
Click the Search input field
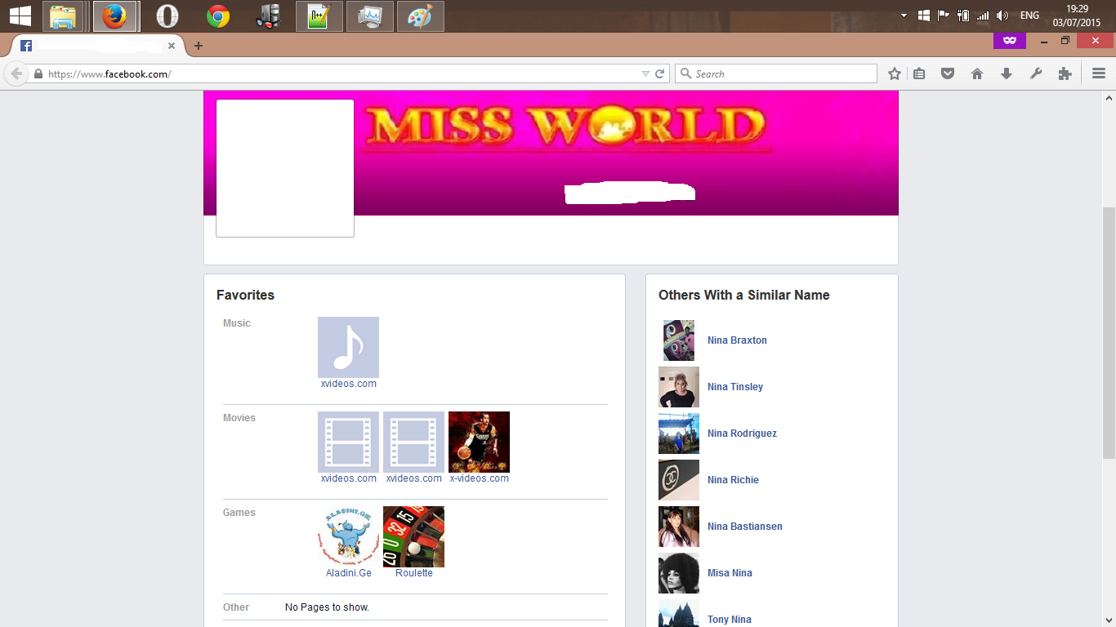776,73
